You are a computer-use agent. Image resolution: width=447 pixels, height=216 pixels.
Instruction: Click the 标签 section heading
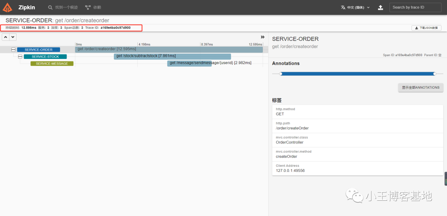277,101
